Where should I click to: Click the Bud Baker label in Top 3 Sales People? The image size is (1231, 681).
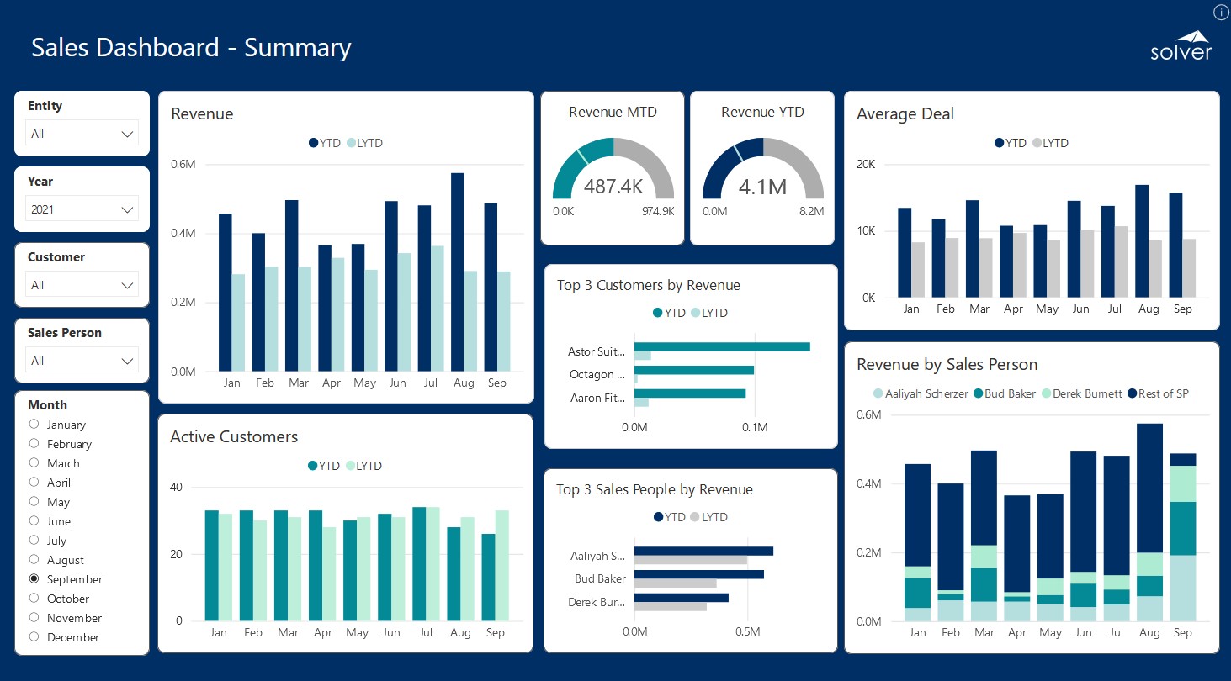click(600, 578)
